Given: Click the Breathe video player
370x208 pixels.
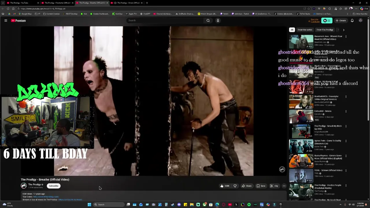Looking at the screenshot, I should pos(154,101).
